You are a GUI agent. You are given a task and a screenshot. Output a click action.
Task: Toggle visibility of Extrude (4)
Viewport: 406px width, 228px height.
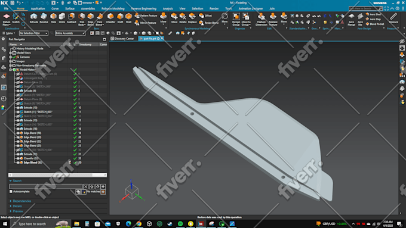click(18, 91)
